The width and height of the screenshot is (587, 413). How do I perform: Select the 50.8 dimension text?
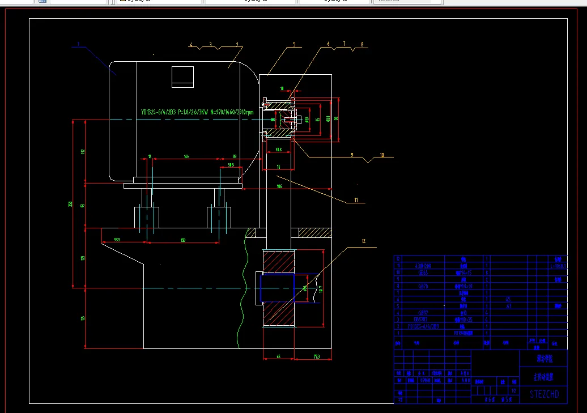(x=279, y=150)
